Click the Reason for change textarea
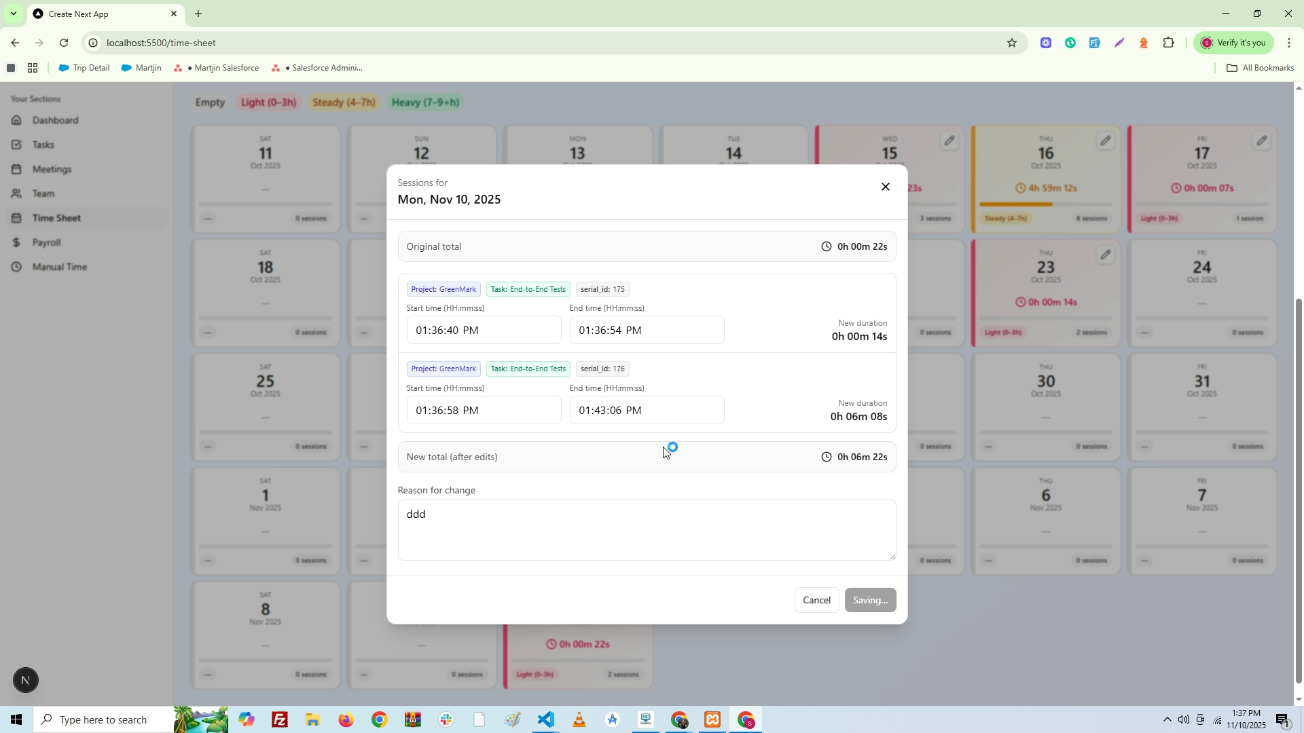 pyautogui.click(x=646, y=530)
